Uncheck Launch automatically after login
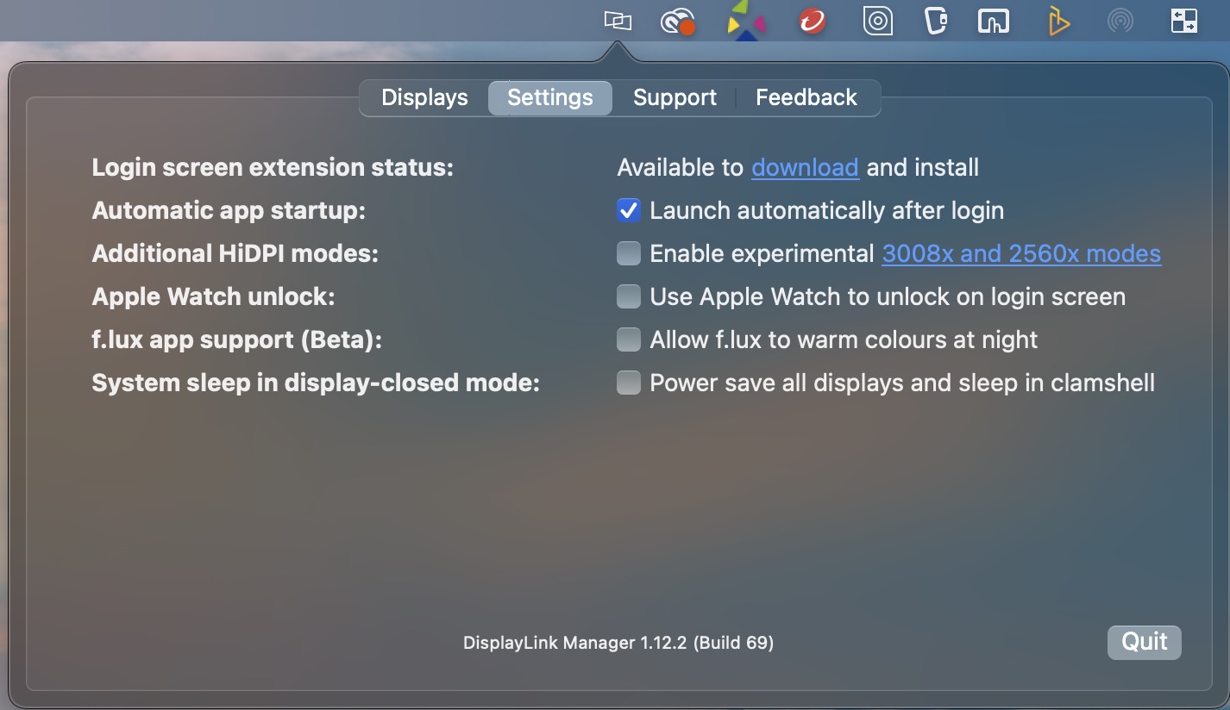1230x710 pixels. pos(629,209)
